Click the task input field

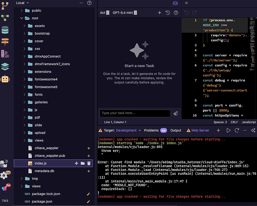click(x=135, y=113)
